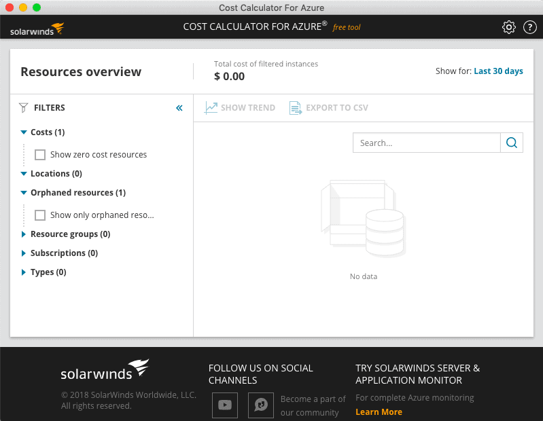Enable Show only orphaned resources checkbox
543x421 pixels.
pyautogui.click(x=40, y=215)
